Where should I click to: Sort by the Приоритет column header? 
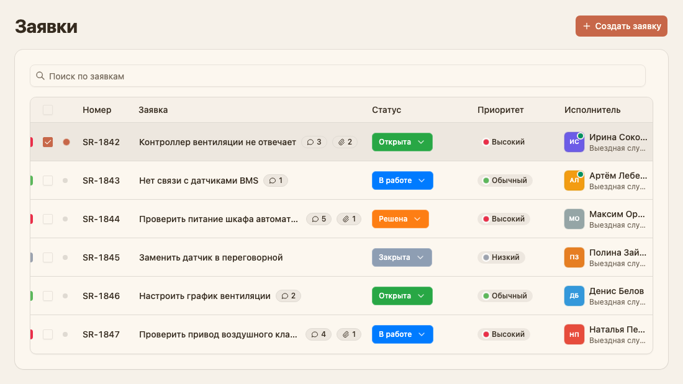pos(500,110)
